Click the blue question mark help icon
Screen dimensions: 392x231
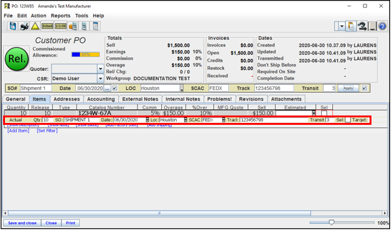coord(383,26)
